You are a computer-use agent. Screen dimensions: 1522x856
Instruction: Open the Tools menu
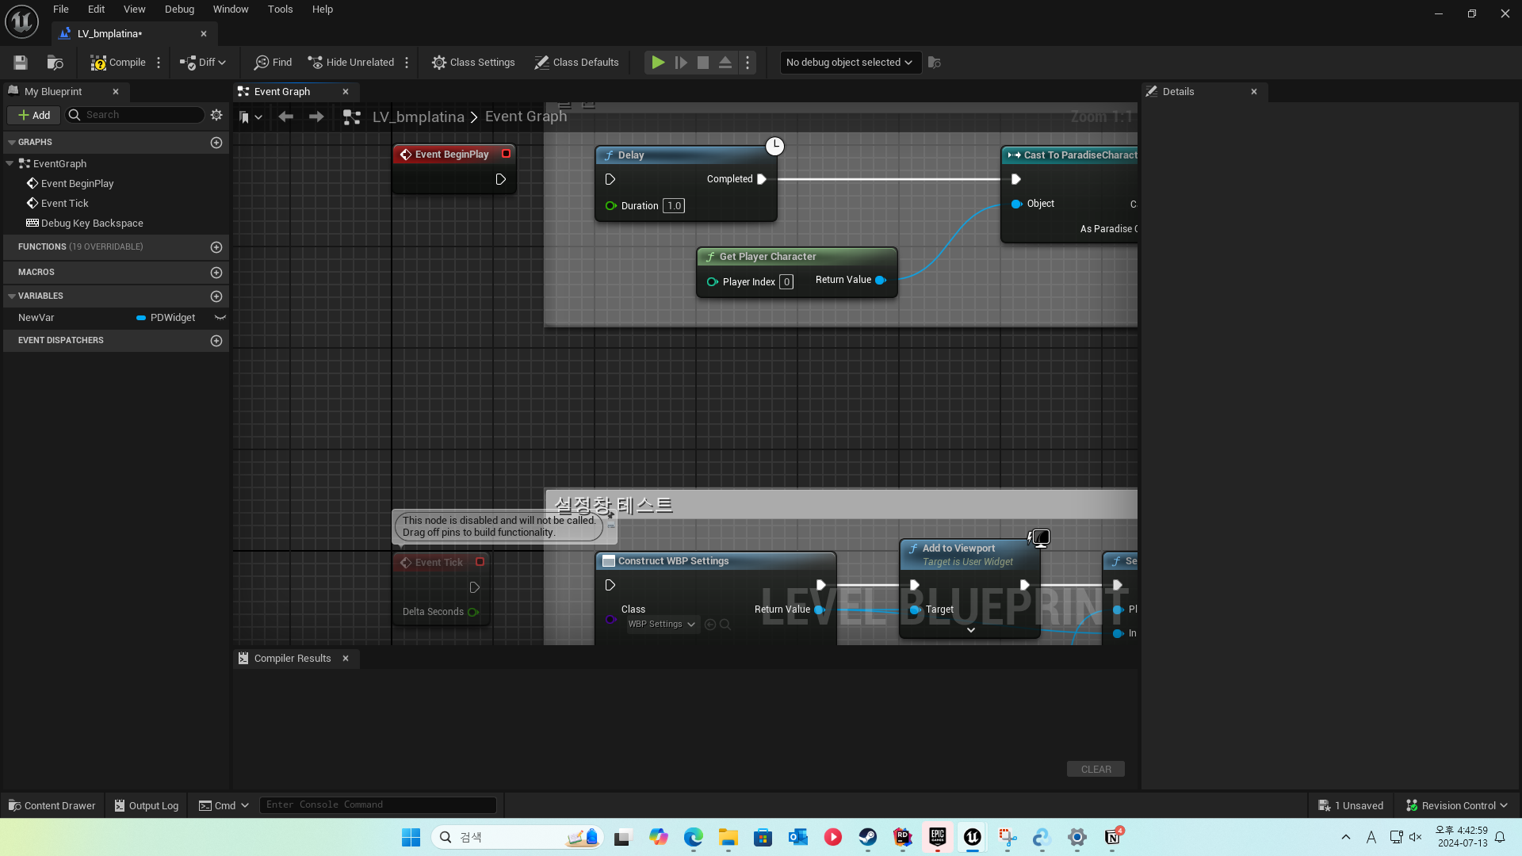(281, 10)
